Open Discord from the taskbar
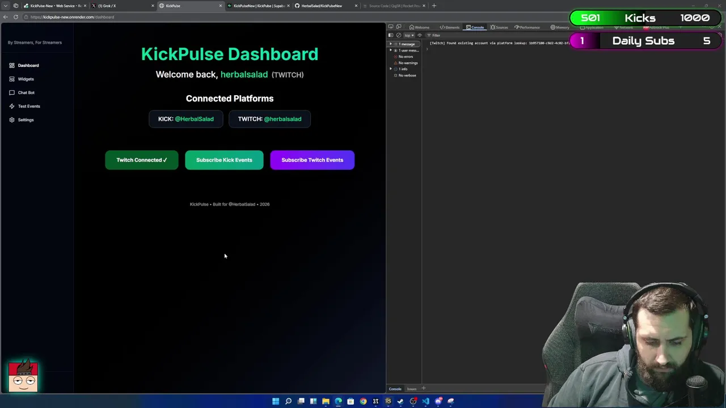Viewport: 726px width, 408px height. [438, 401]
